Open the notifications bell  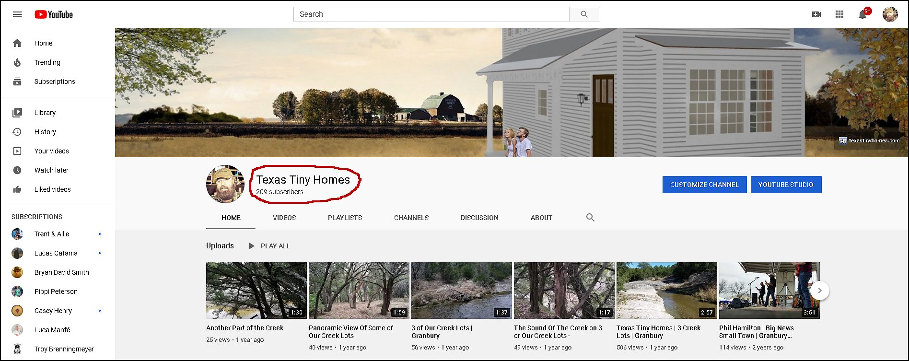(x=862, y=14)
